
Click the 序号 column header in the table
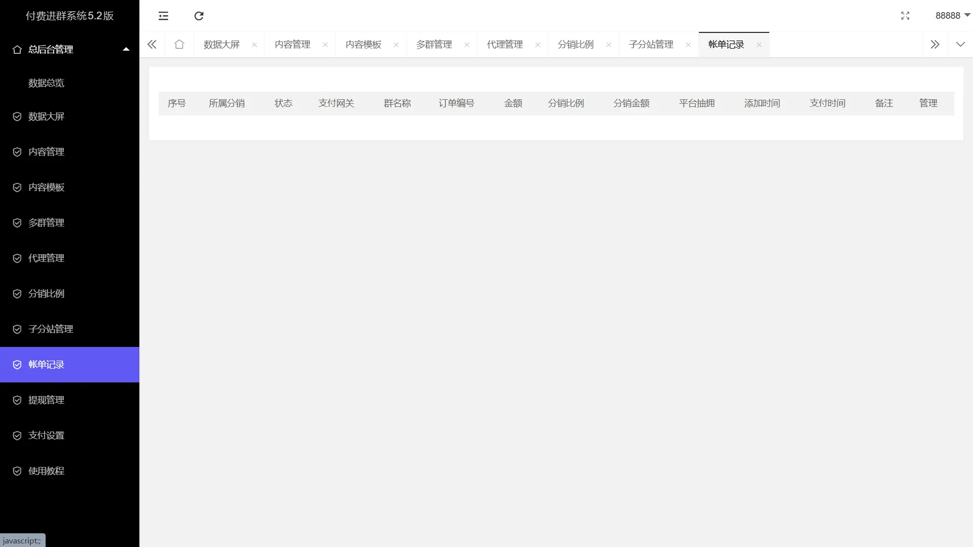pyautogui.click(x=177, y=103)
